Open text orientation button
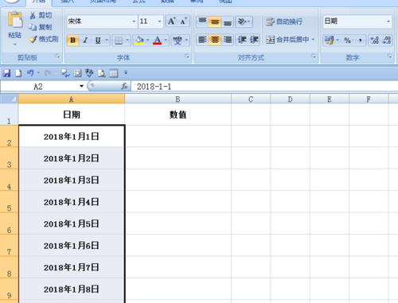The image size is (398, 303). point(244,21)
